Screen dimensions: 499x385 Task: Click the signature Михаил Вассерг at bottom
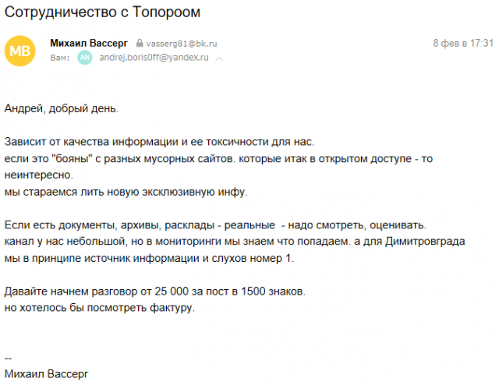47,374
